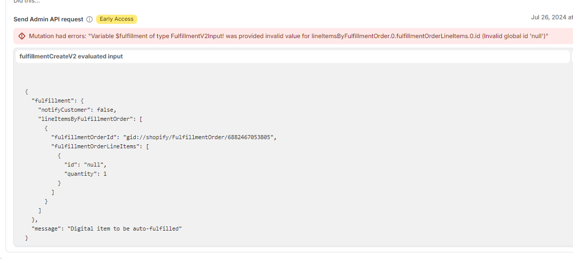Click the "id": "null" line
573x259 pixels.
[x=85, y=165]
